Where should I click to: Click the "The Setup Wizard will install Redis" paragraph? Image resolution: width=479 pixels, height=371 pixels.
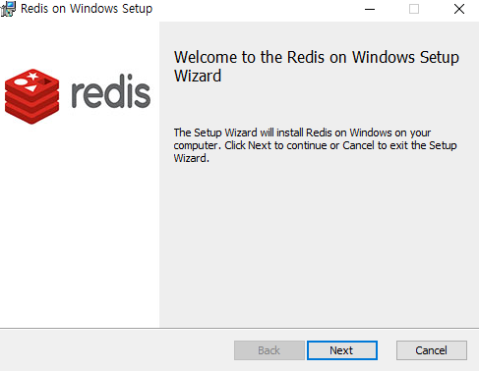point(315,145)
